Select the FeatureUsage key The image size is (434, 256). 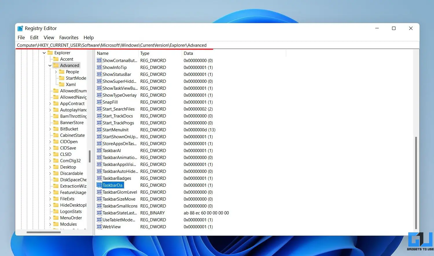[73, 192]
